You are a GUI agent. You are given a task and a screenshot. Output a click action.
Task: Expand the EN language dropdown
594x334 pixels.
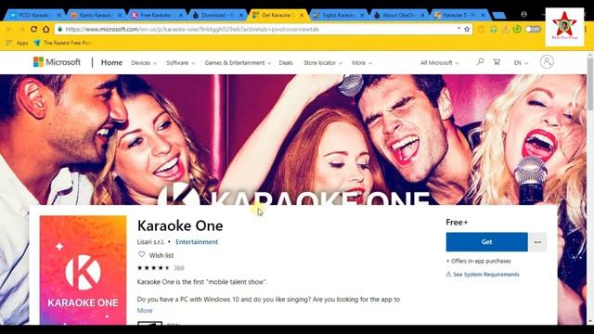pos(521,63)
